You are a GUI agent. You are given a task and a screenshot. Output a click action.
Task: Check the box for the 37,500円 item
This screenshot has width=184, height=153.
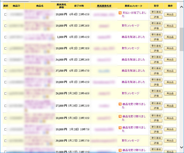6,71
